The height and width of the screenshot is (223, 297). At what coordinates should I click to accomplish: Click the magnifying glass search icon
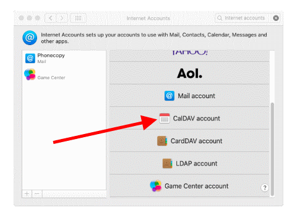[220, 18]
